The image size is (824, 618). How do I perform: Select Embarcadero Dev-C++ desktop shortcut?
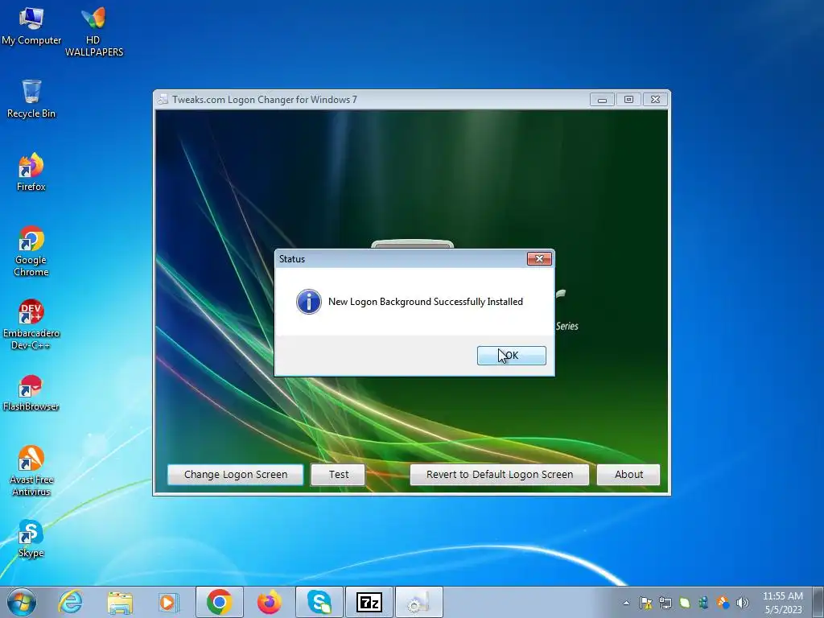pos(31,325)
